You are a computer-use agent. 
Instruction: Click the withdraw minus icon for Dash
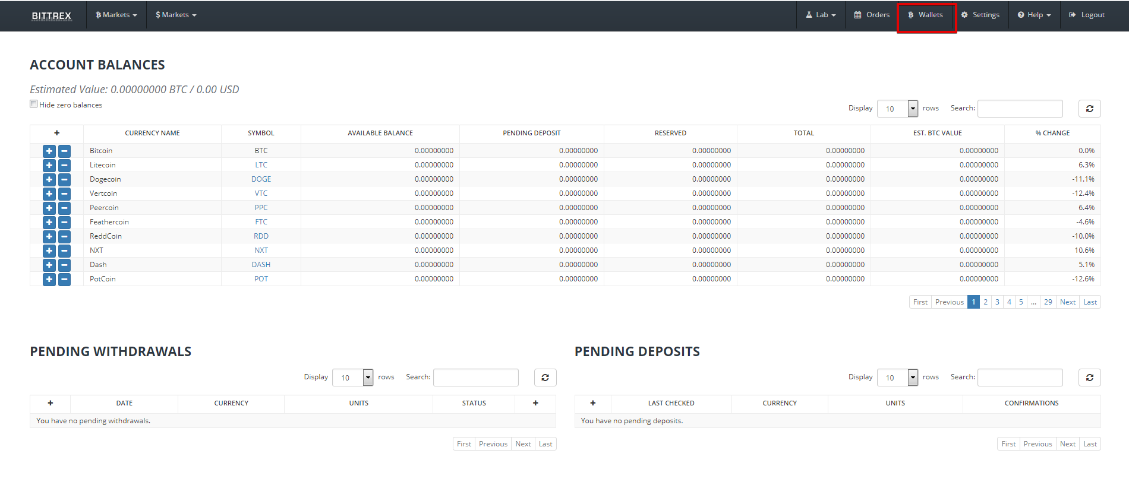64,265
